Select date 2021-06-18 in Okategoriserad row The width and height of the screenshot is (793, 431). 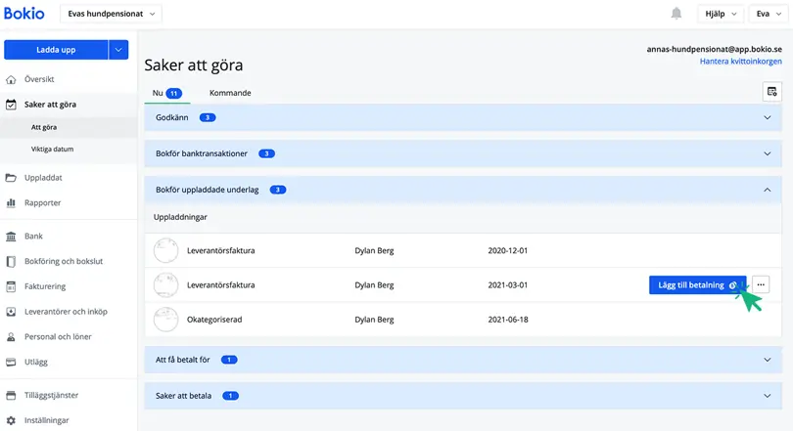coord(508,320)
